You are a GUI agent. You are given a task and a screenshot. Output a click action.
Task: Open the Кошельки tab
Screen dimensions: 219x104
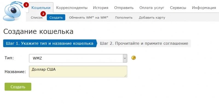41,8
